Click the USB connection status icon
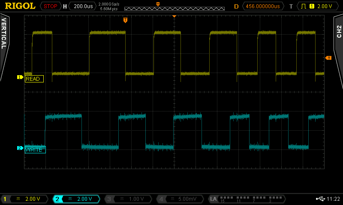The image size is (343, 205). click(320, 199)
